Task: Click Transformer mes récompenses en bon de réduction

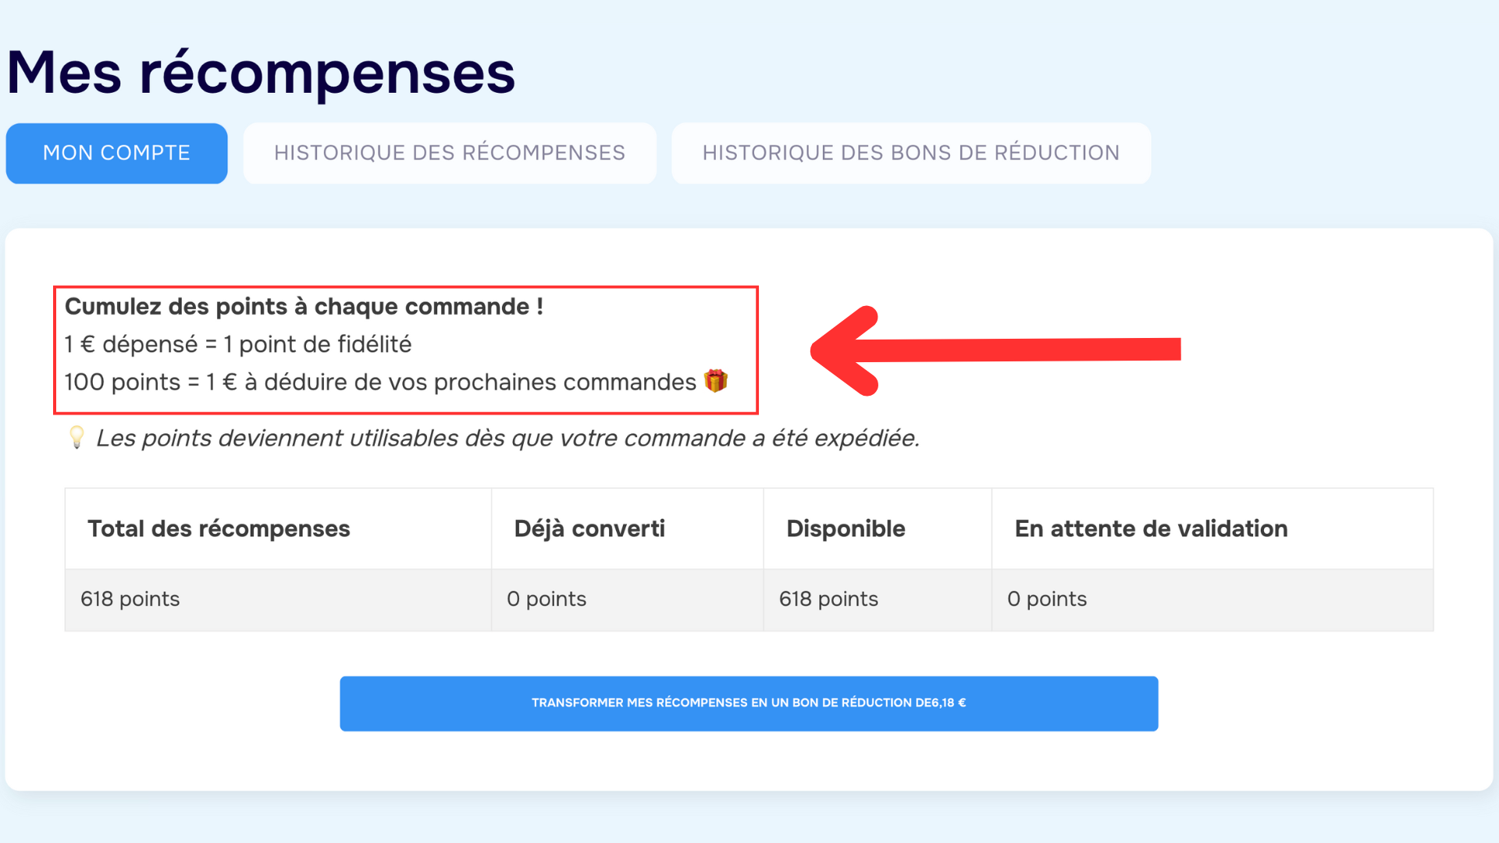Action: point(749,703)
